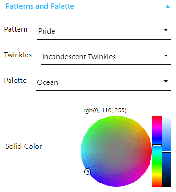
Task: Pick red on right edge of color wheel
Action: (150, 151)
